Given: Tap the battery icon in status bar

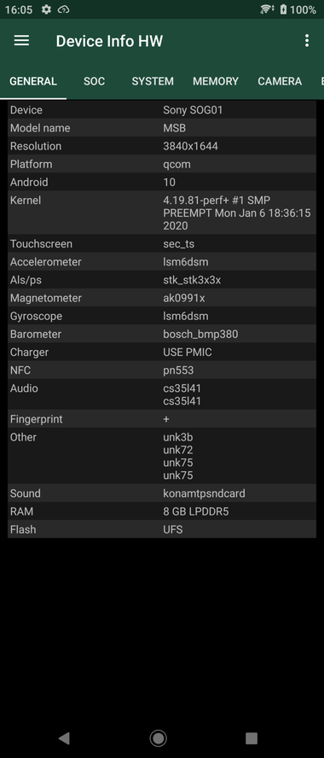Looking at the screenshot, I should pos(283,9).
